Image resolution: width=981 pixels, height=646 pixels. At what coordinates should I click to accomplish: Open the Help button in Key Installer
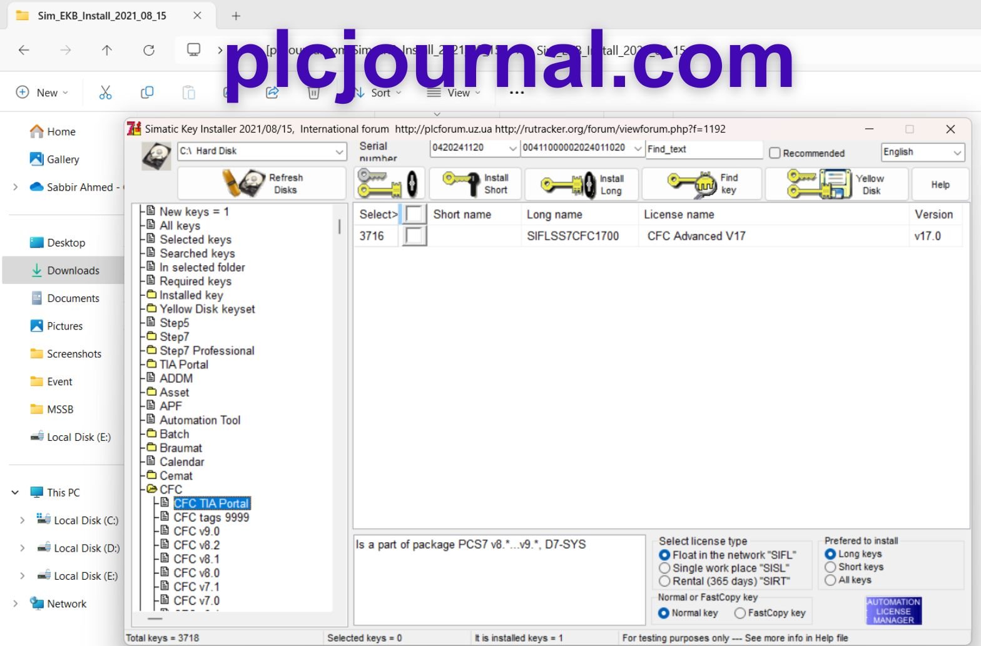940,184
